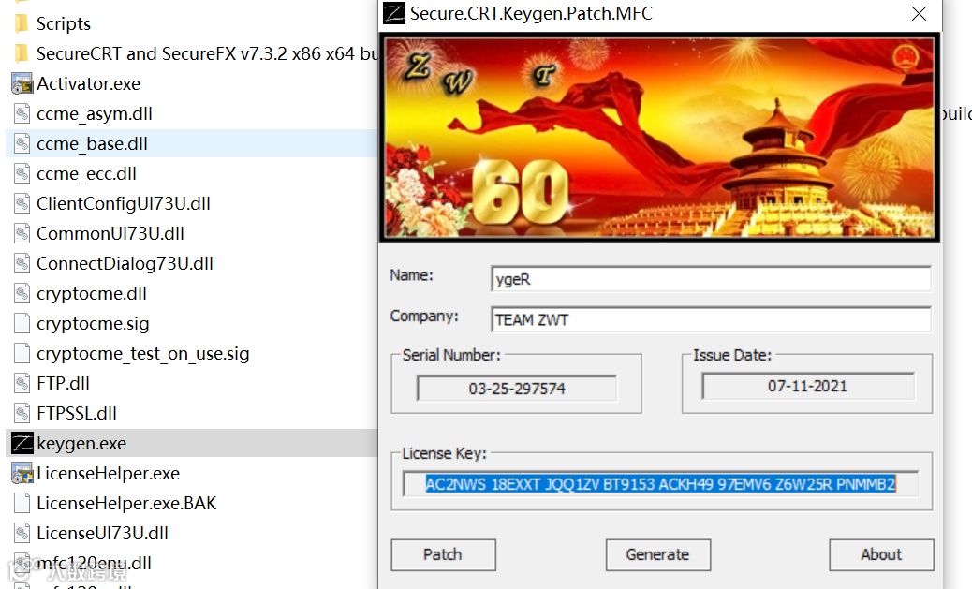Select the Scripts folder name
The height and width of the screenshot is (589, 972).
tap(64, 23)
